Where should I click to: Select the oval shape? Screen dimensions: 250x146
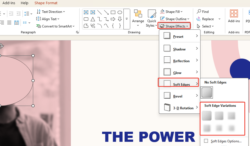(x=120, y=12)
